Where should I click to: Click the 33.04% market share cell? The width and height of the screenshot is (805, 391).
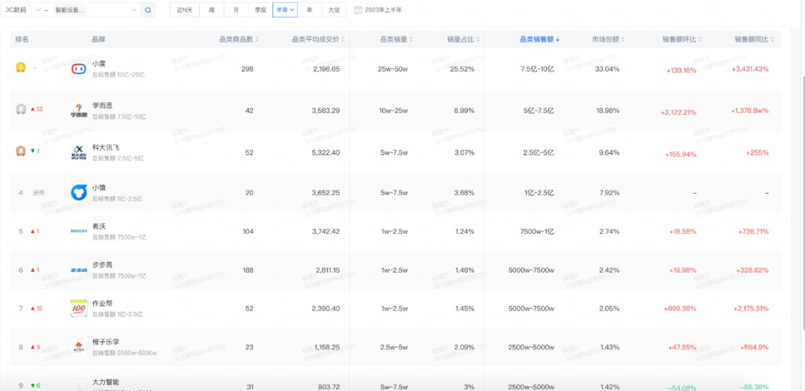[x=608, y=69]
